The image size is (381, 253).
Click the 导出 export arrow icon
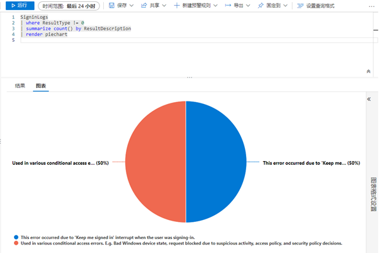pos(228,5)
